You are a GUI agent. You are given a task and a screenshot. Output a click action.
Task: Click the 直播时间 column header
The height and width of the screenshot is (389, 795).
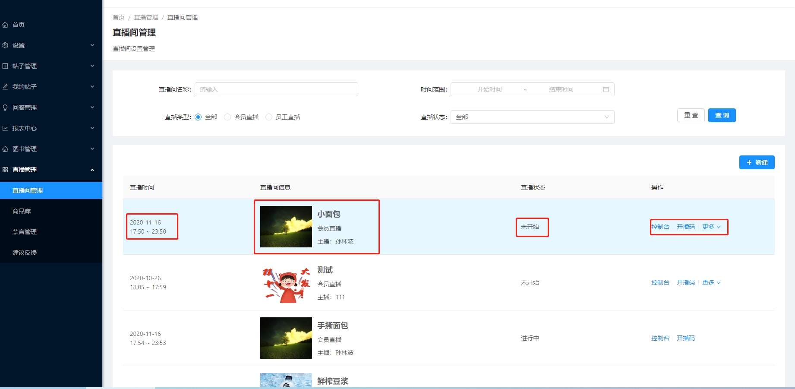pyautogui.click(x=142, y=187)
